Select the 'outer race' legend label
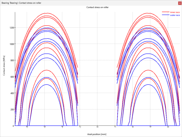182x137 pixels. (175, 15)
